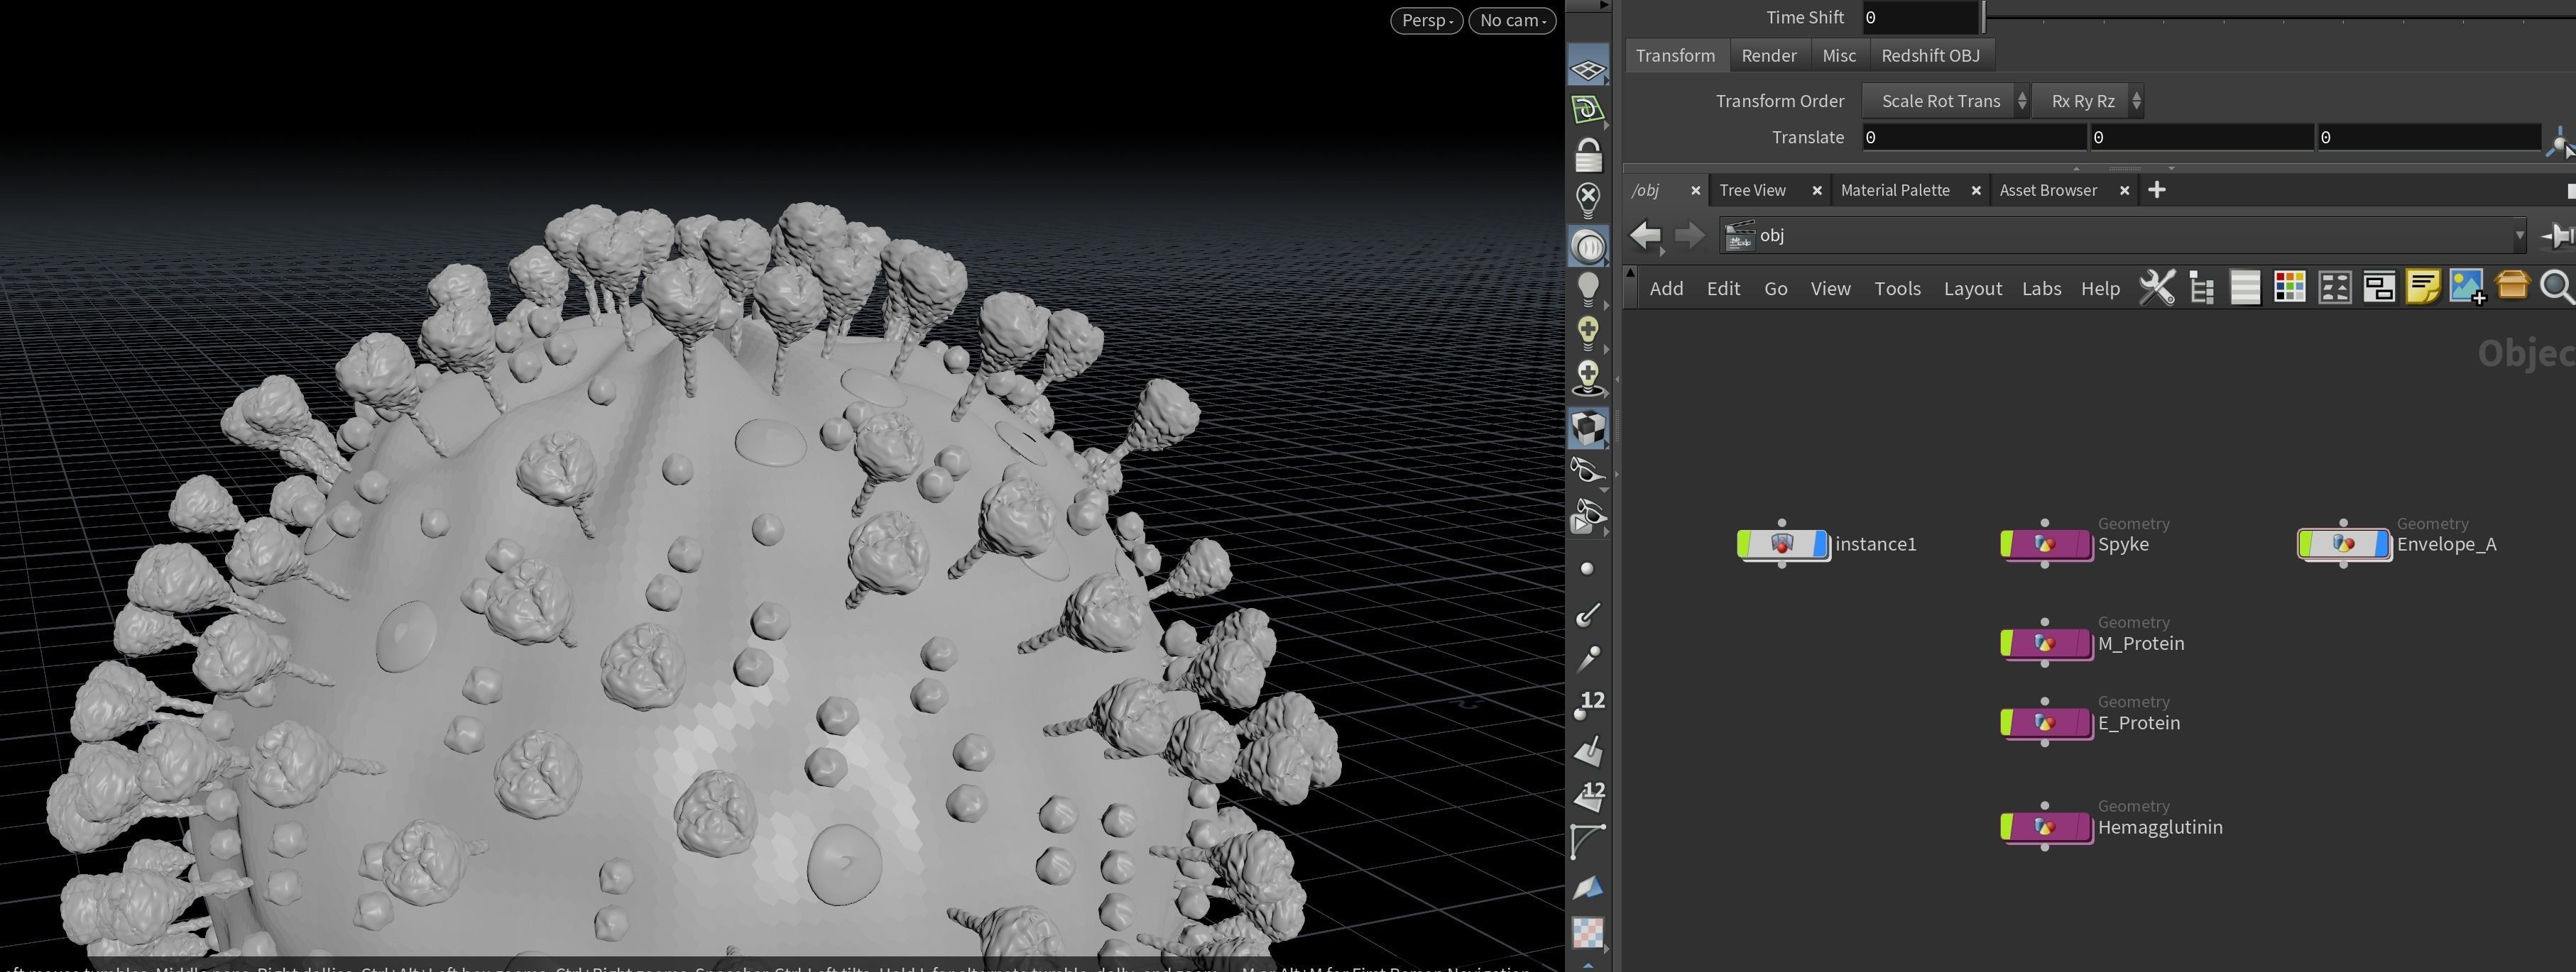Click the back navigation arrow above the network
This screenshot has height=972, width=2576.
[1645, 236]
